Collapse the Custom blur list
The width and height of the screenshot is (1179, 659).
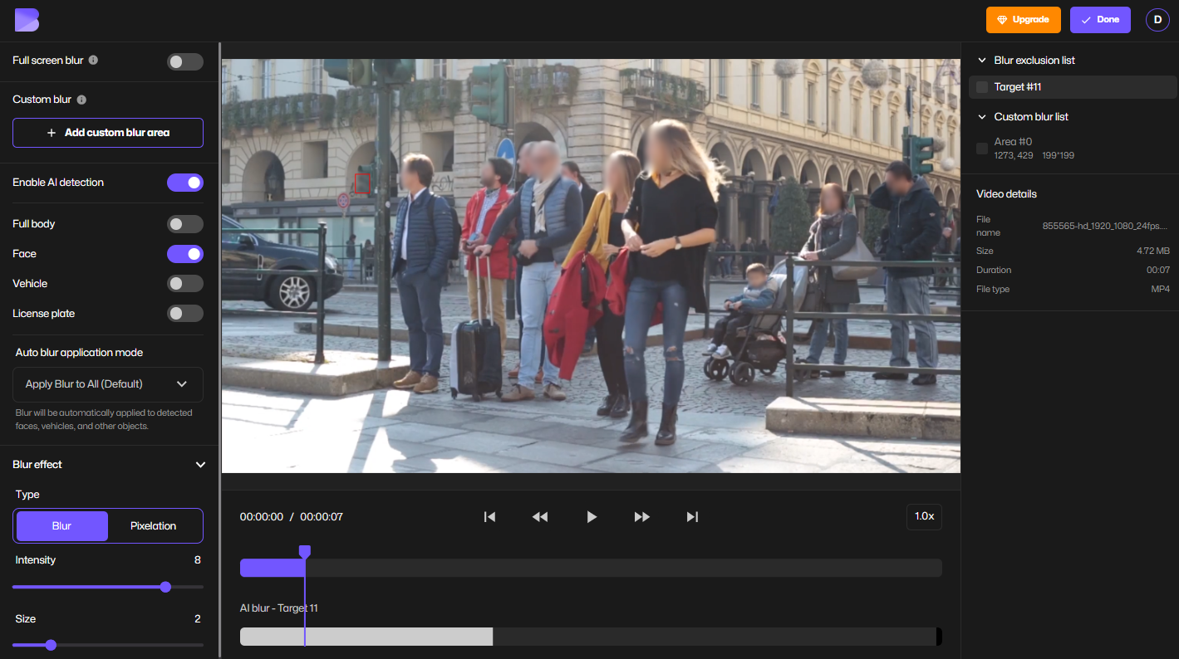pos(981,116)
